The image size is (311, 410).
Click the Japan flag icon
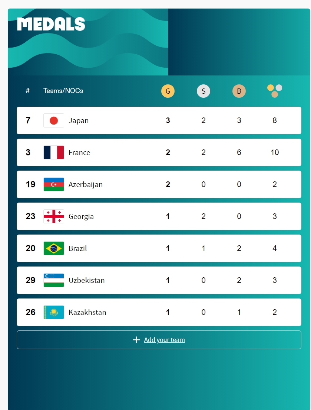(54, 120)
